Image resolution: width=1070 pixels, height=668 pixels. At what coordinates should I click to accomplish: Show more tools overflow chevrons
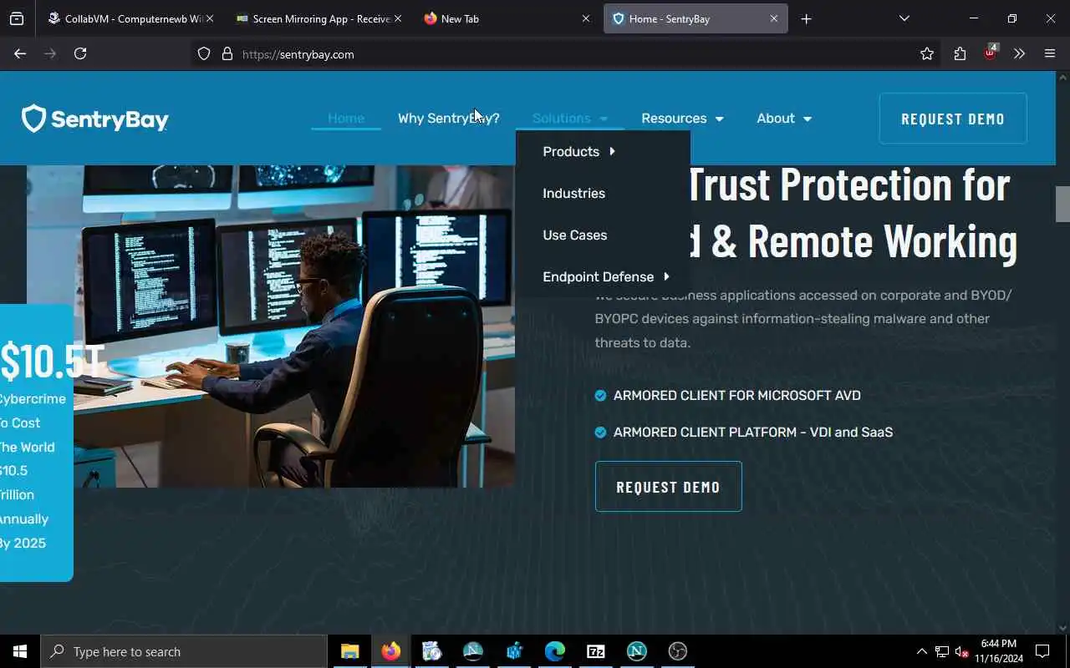pyautogui.click(x=1019, y=53)
